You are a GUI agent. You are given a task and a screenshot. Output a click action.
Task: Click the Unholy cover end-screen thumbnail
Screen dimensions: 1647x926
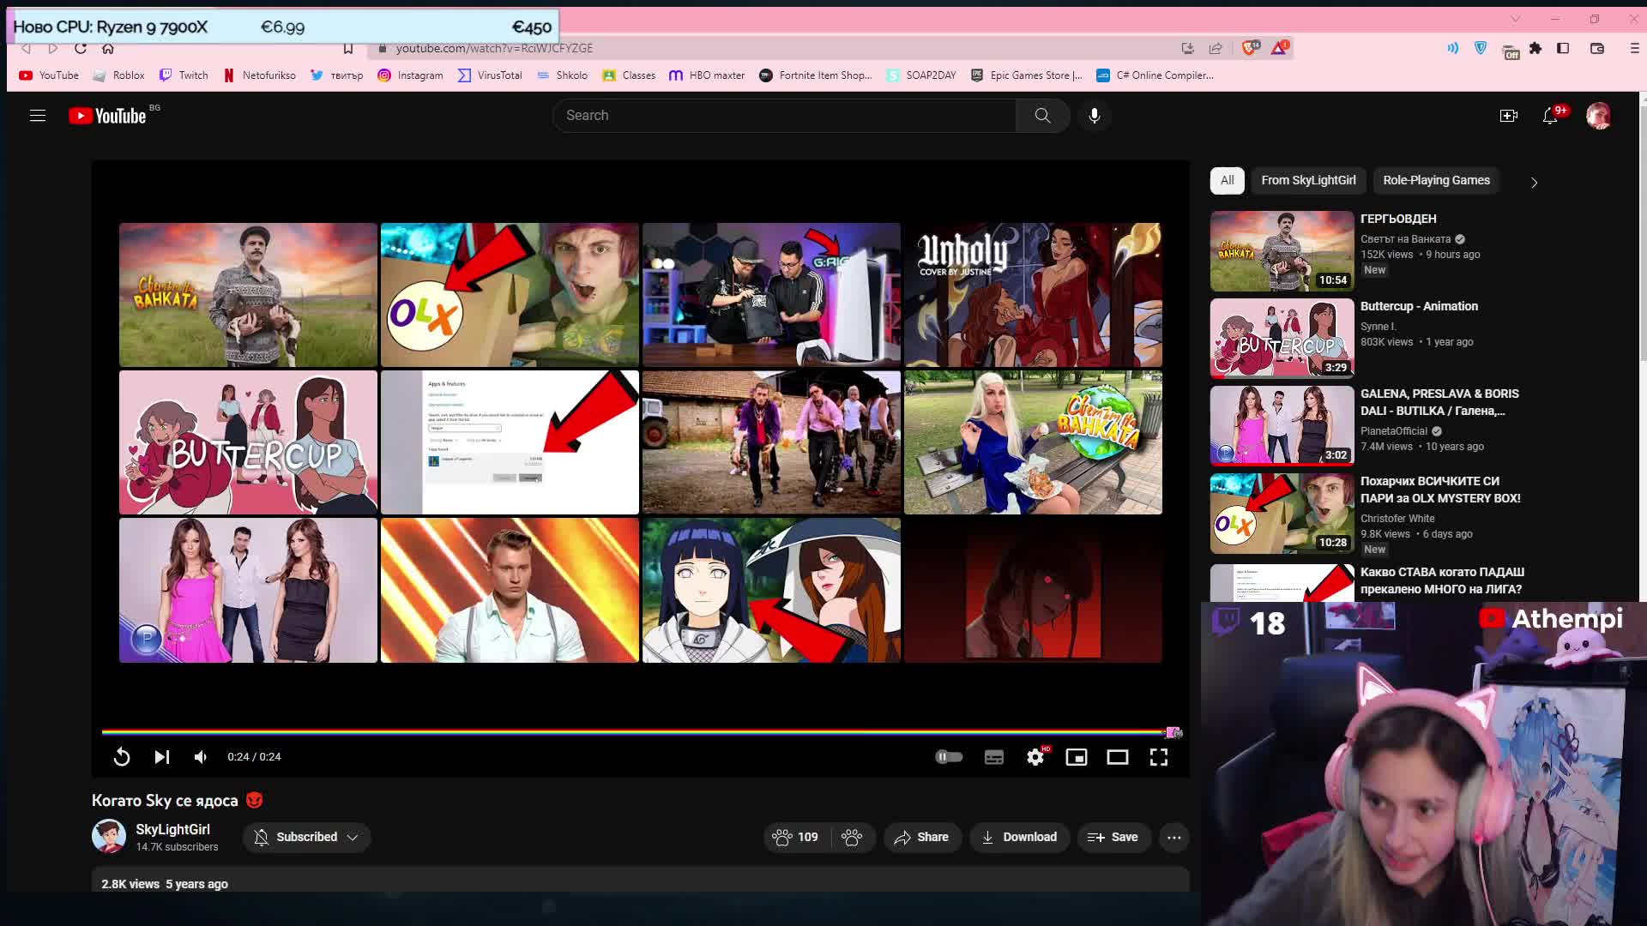(x=1033, y=295)
